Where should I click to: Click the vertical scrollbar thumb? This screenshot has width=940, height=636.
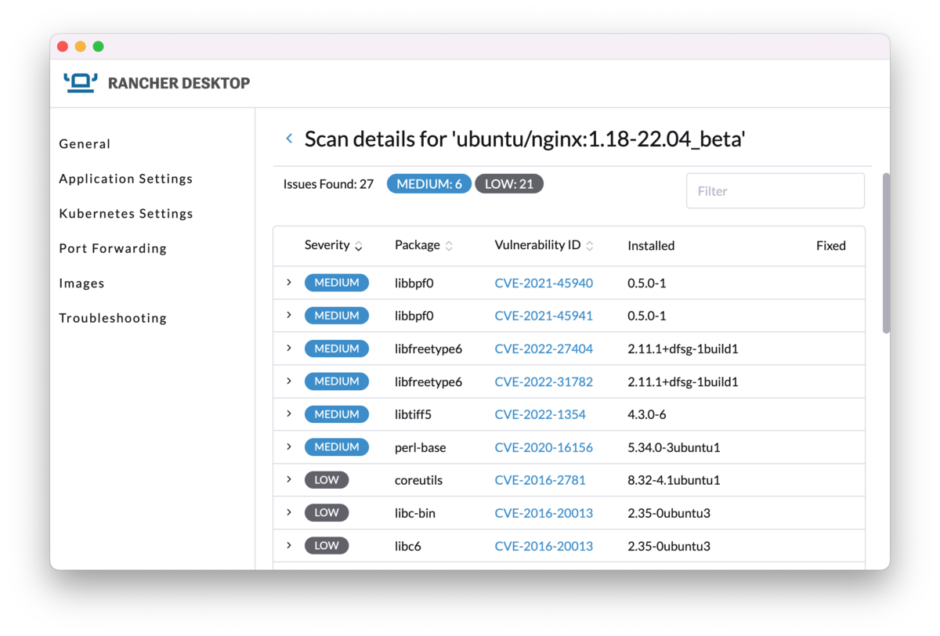[x=886, y=253]
